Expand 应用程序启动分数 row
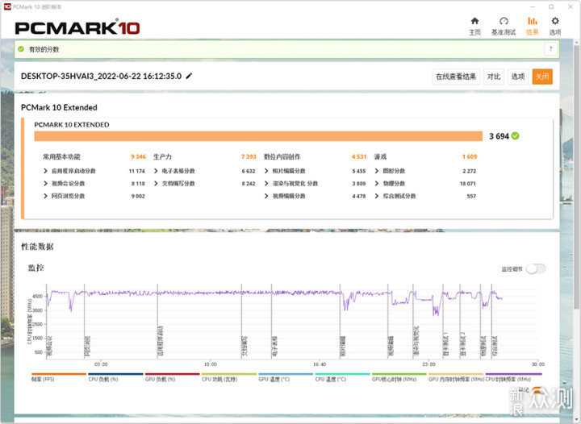Viewport: 581px width, 424px height. click(45, 171)
